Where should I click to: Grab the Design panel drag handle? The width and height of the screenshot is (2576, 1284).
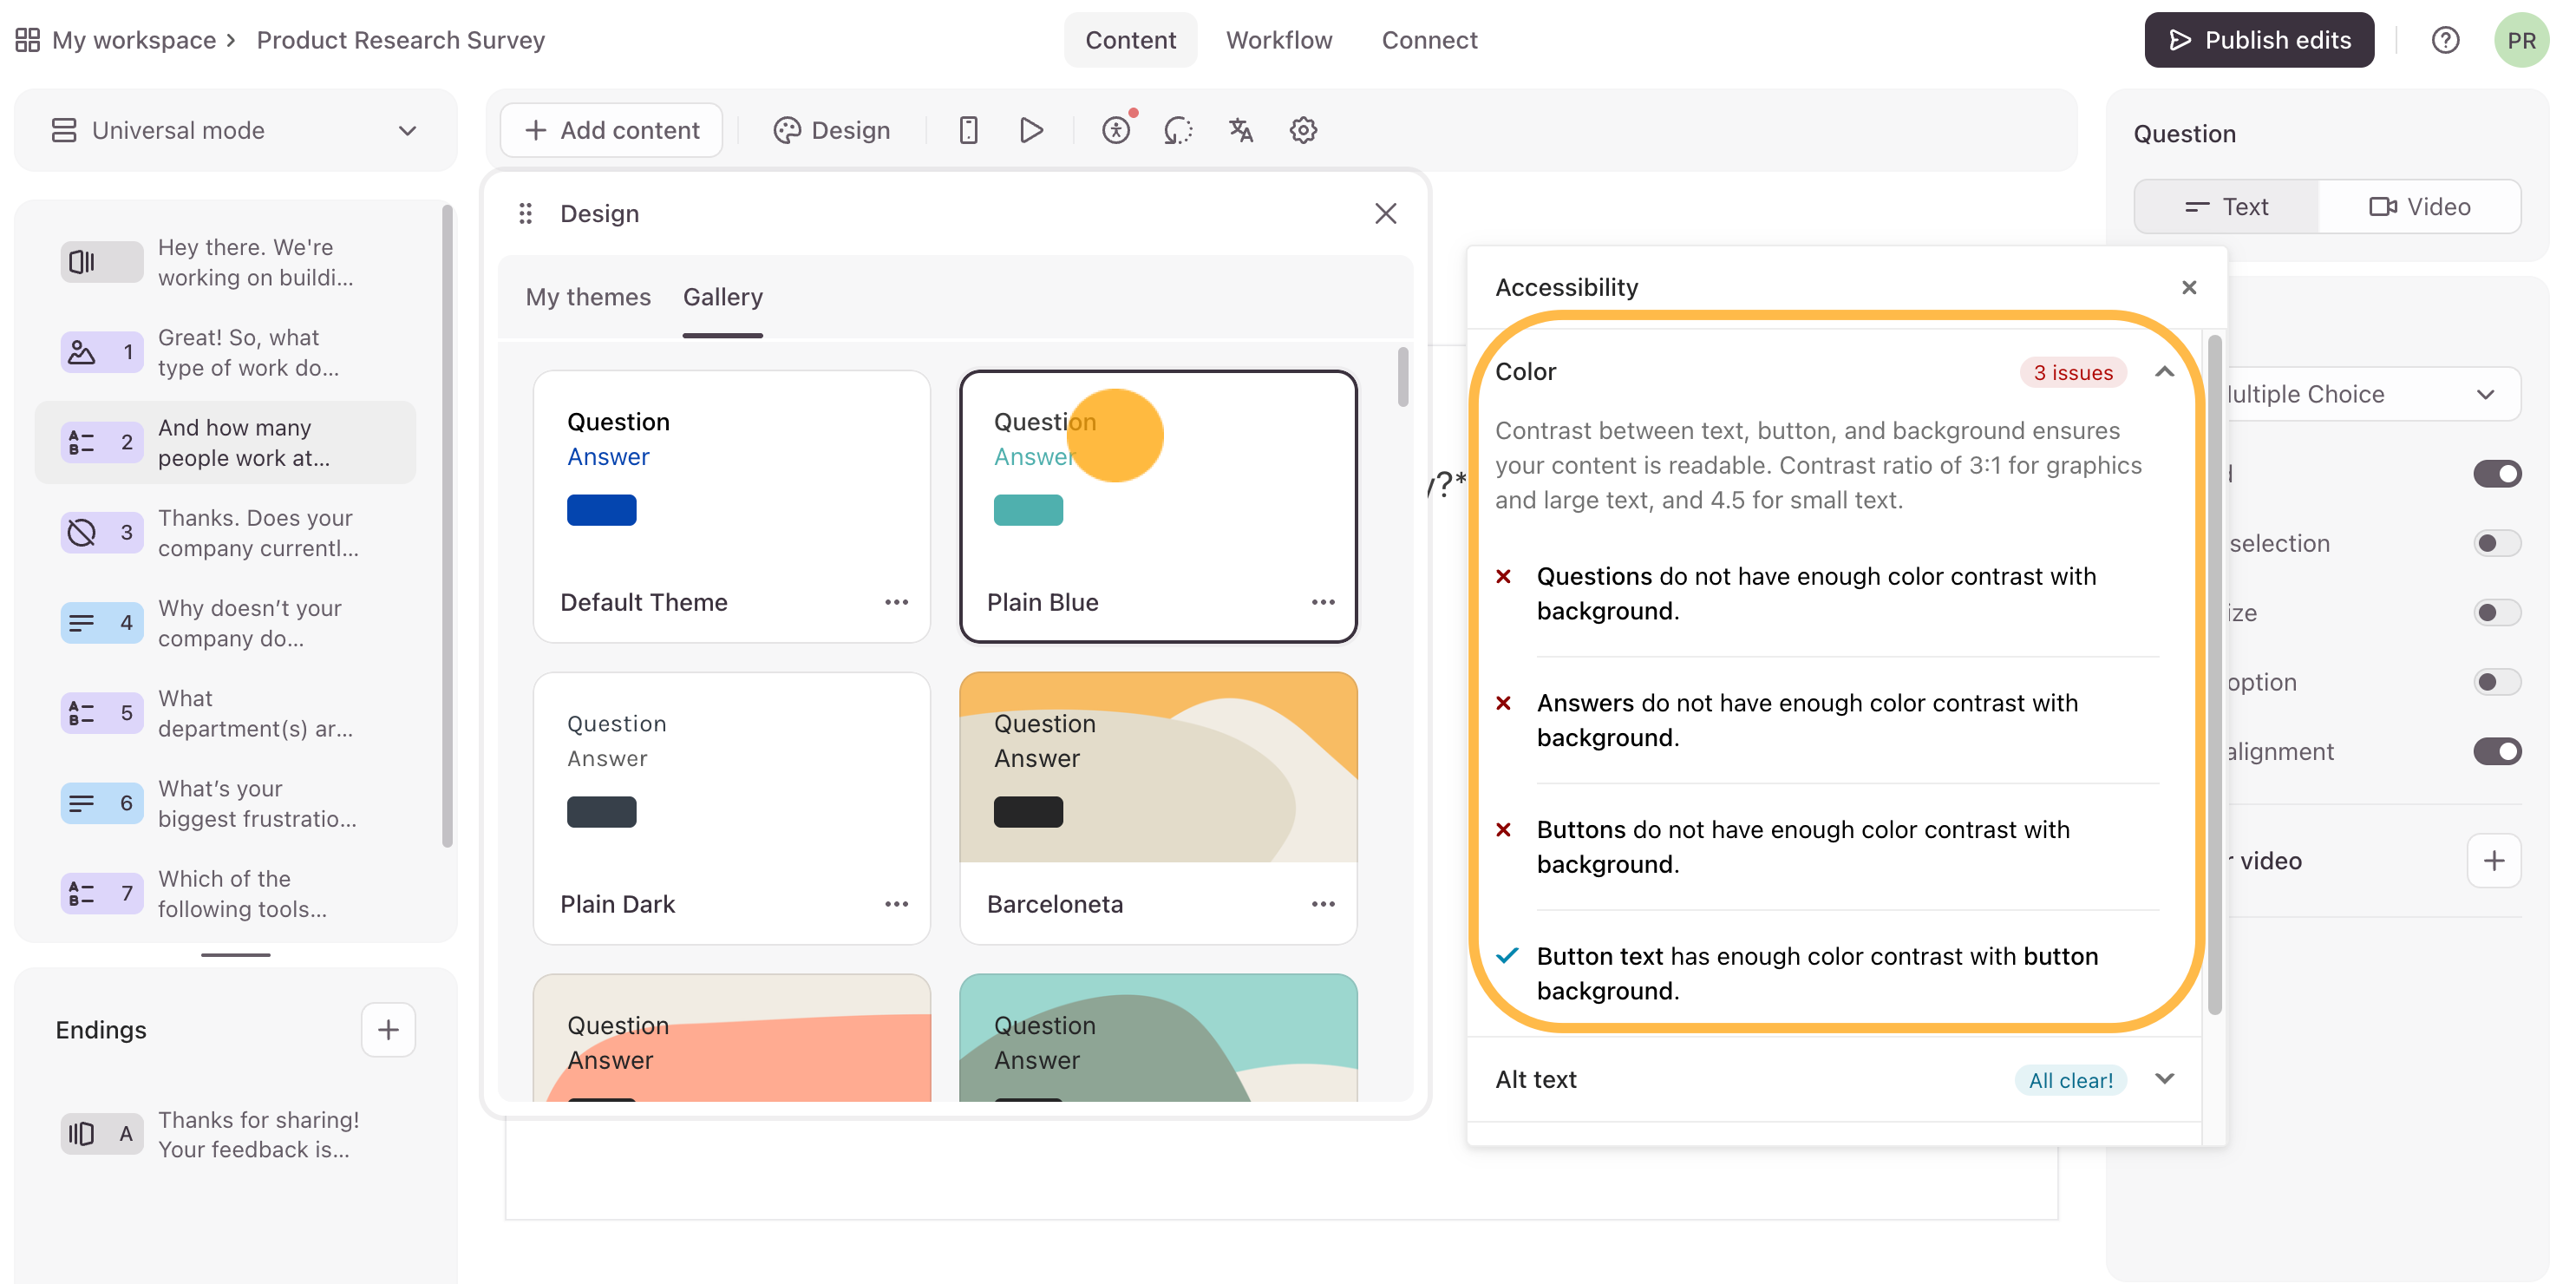525,213
